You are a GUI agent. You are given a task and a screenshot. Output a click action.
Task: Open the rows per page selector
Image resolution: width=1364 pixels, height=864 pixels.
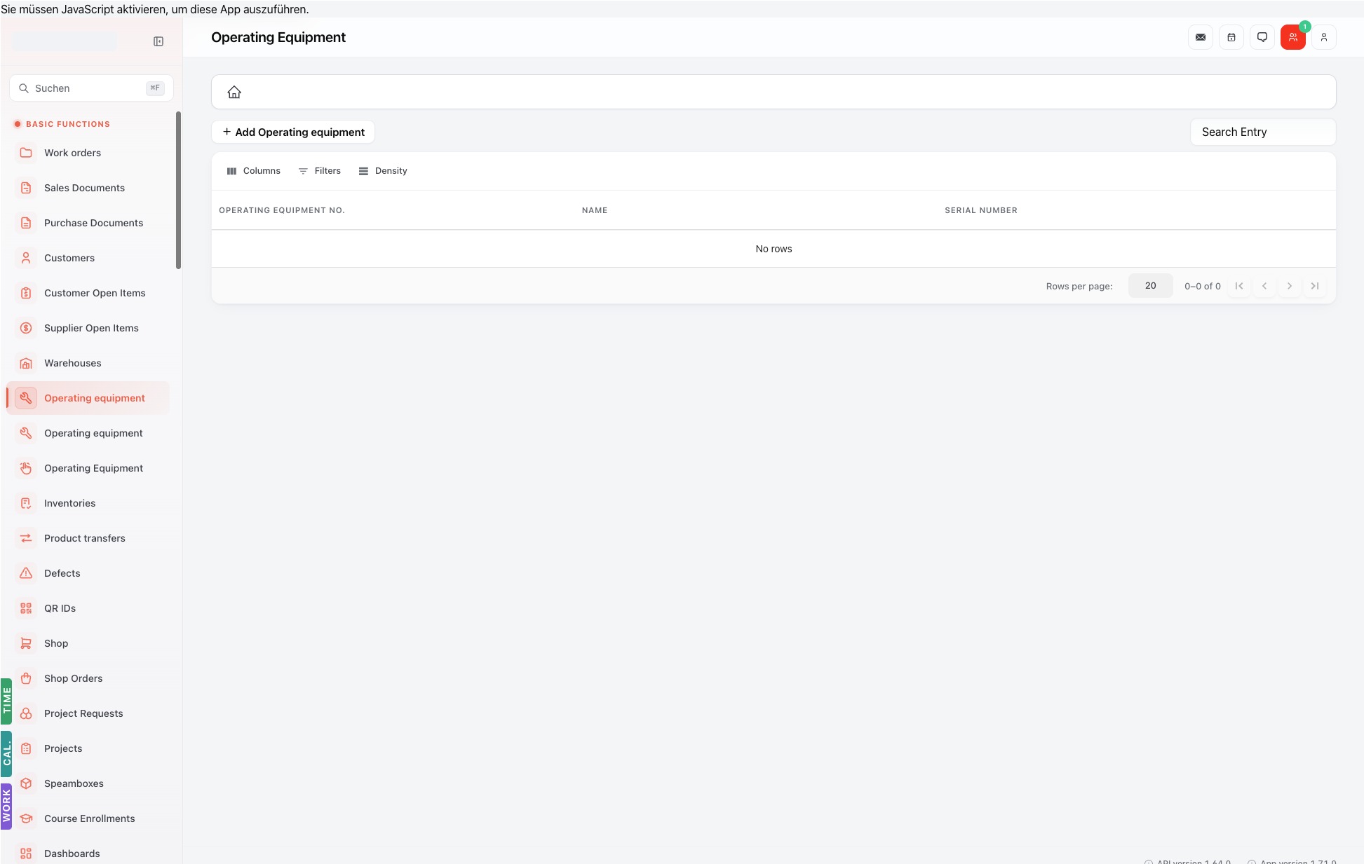point(1150,286)
